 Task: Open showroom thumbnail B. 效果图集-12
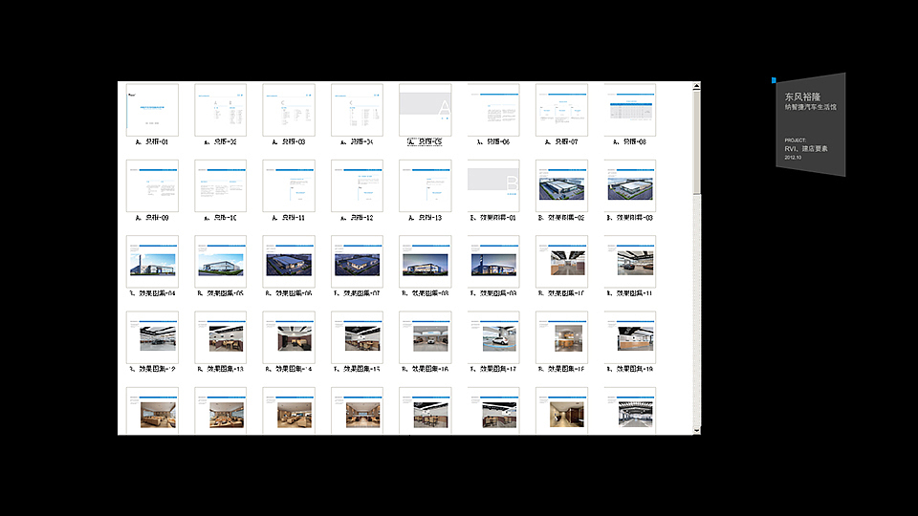click(x=152, y=337)
